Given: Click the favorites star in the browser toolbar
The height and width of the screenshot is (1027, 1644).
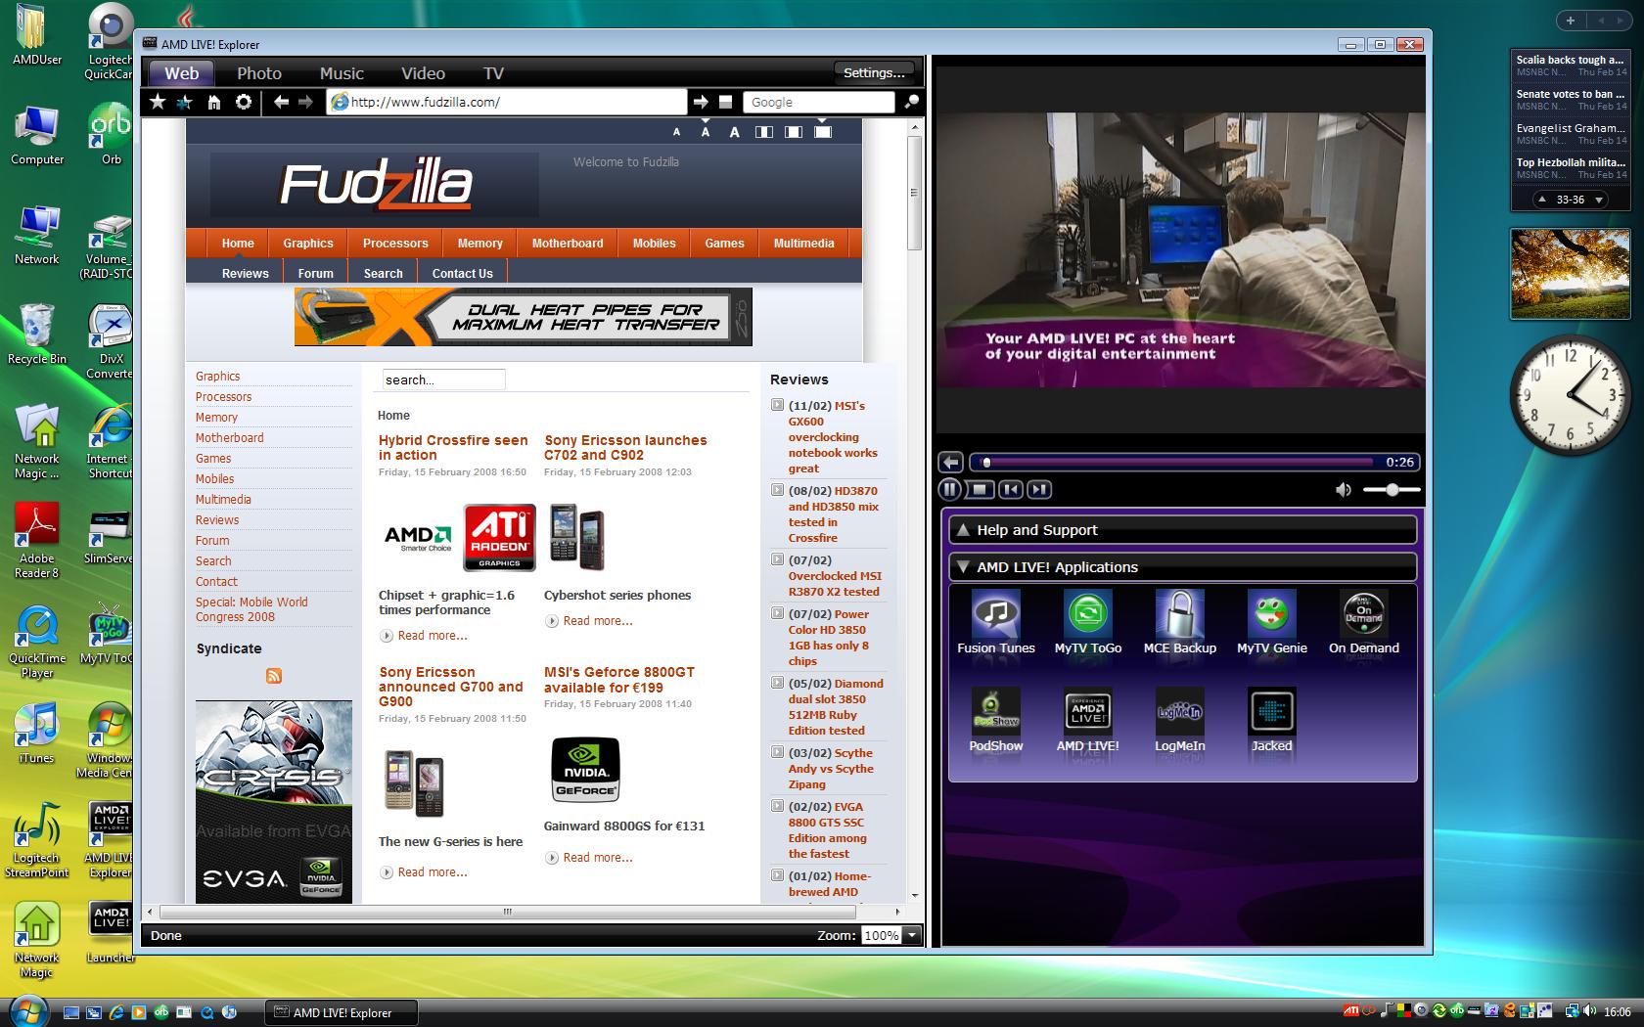Looking at the screenshot, I should (x=158, y=102).
